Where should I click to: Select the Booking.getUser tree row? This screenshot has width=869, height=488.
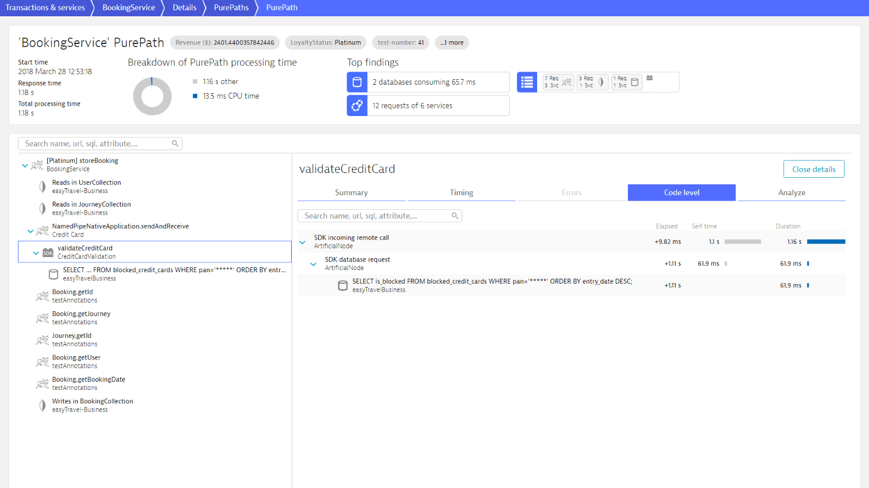pos(155,362)
